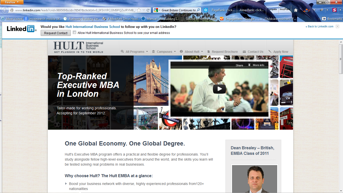Click the orange-blue winged toolbar icon
343x193 pixels.
coord(307,10)
